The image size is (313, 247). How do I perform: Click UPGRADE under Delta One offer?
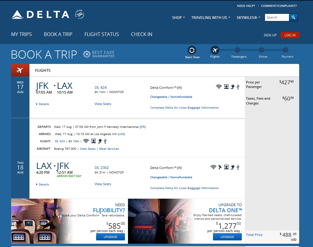(227, 237)
